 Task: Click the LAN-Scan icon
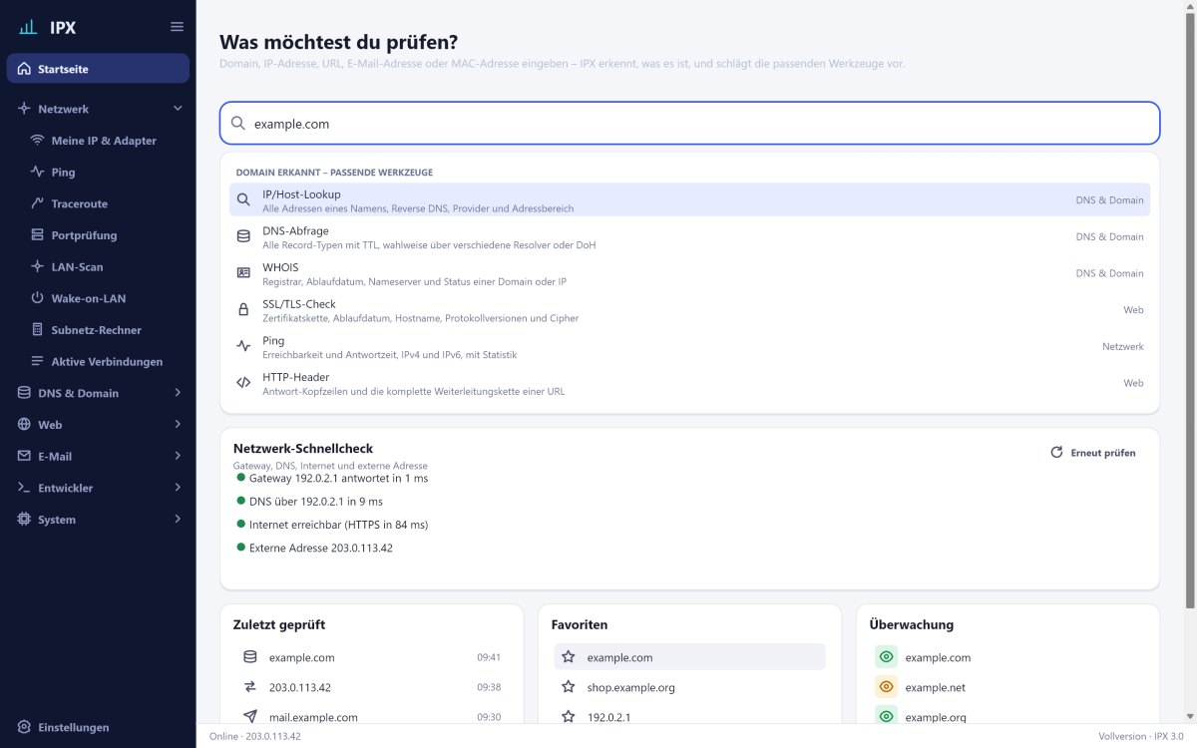pyautogui.click(x=38, y=266)
